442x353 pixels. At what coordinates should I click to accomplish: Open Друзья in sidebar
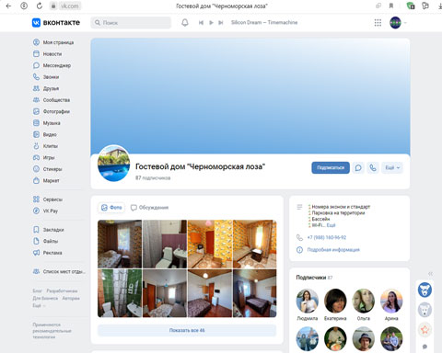click(x=46, y=88)
